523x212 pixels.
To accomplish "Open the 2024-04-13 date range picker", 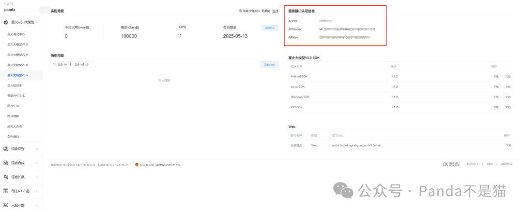I will (74, 65).
